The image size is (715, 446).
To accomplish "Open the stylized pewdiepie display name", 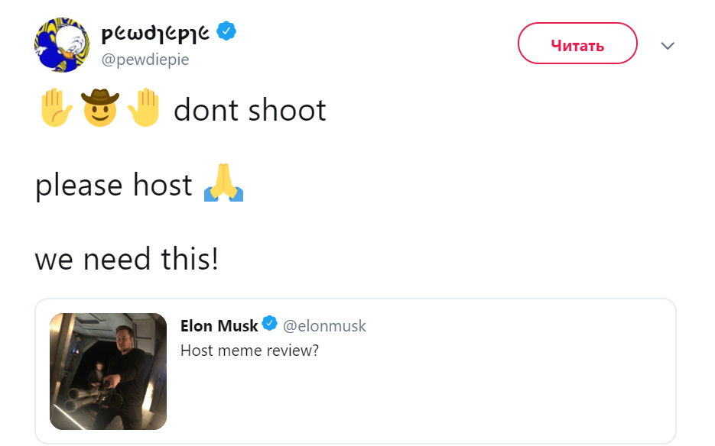I will [x=155, y=32].
